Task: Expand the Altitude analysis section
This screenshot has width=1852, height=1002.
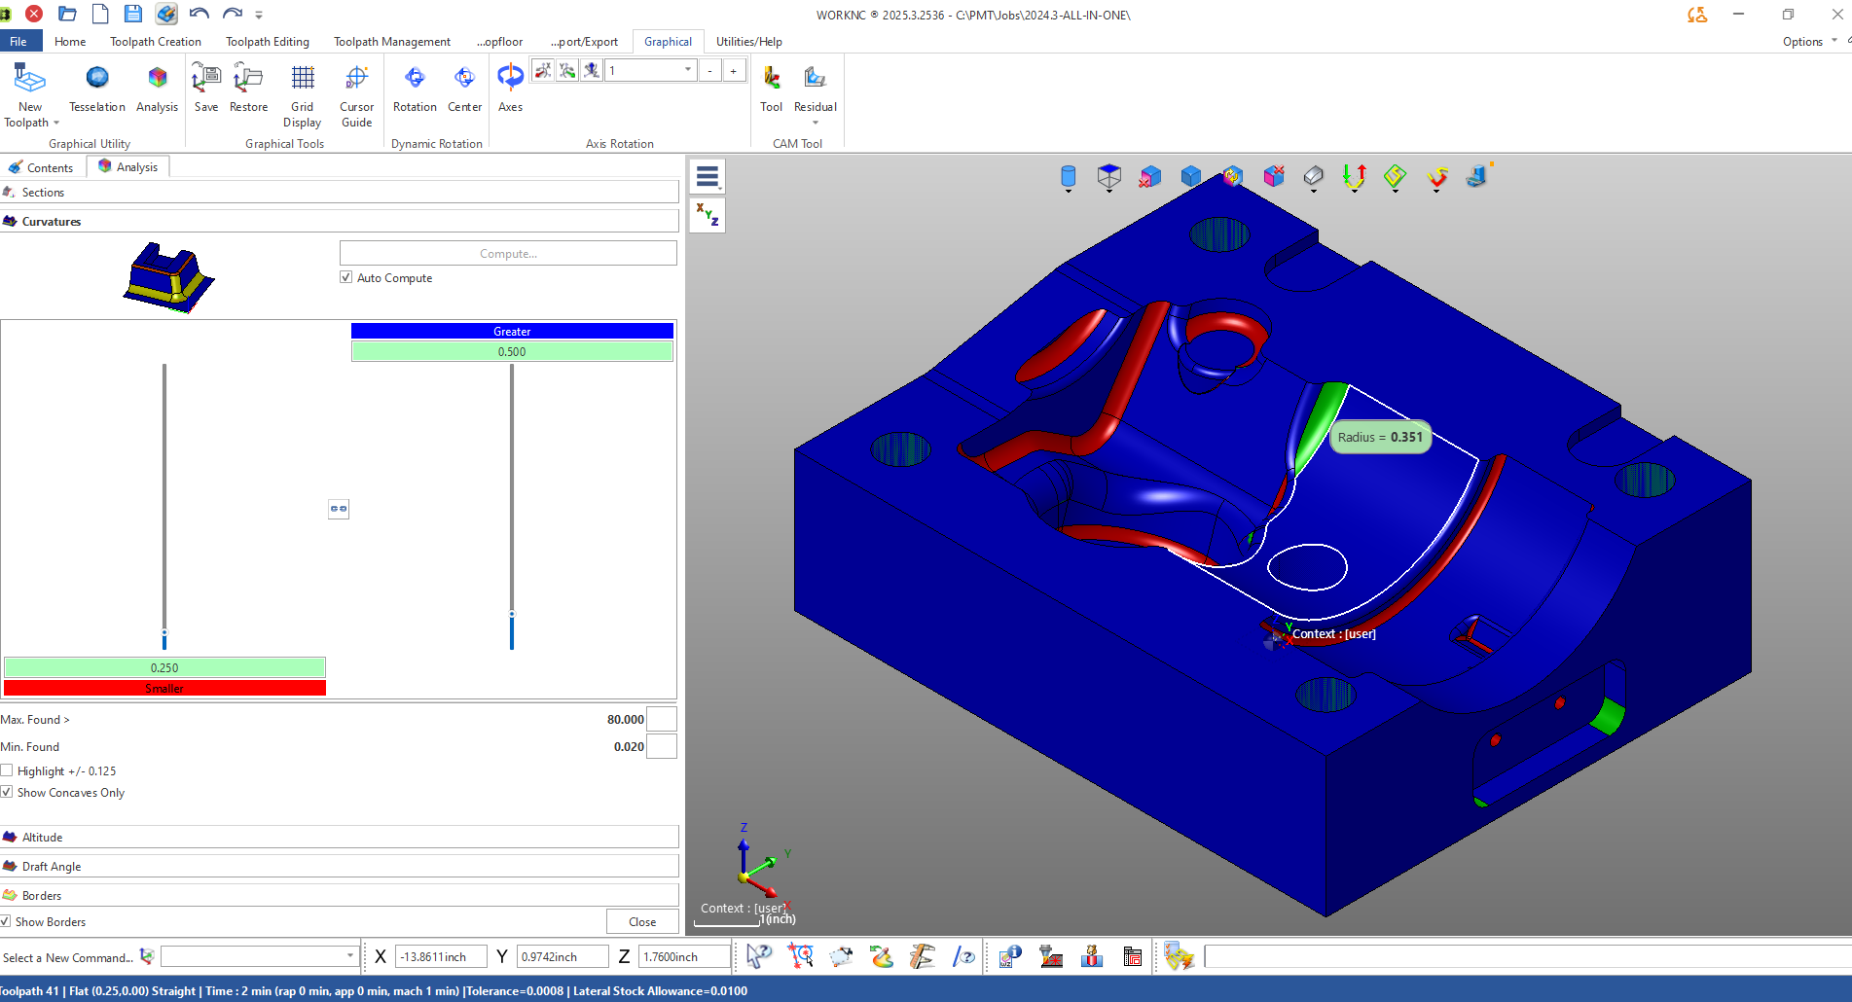Action: (x=42, y=837)
